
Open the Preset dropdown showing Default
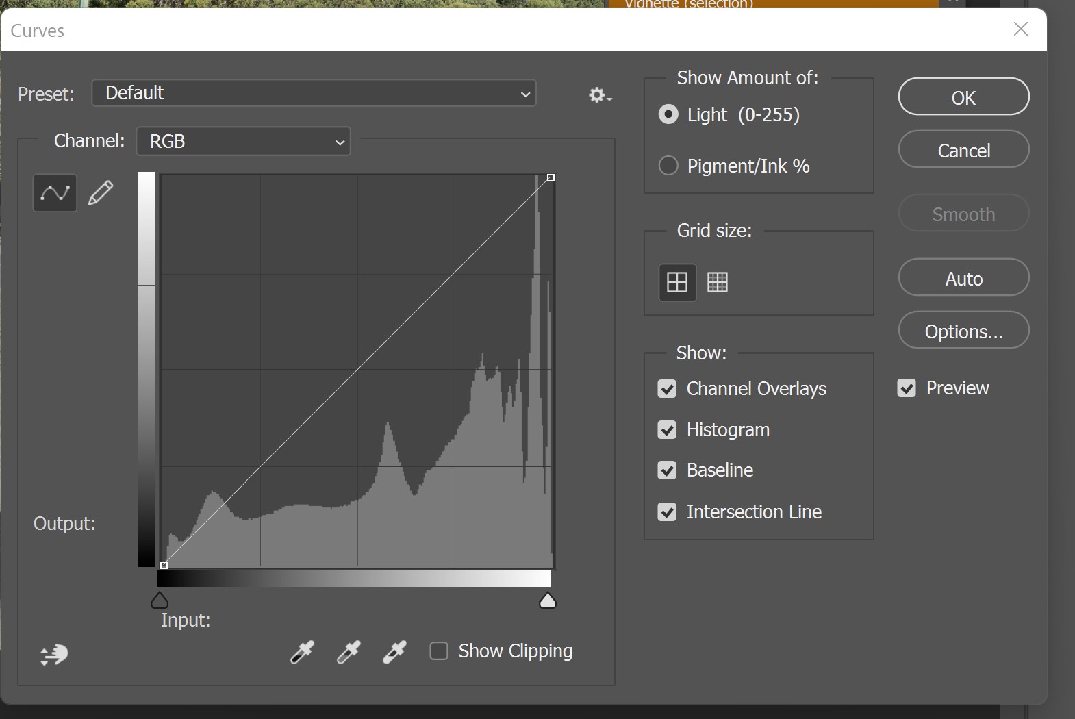314,93
